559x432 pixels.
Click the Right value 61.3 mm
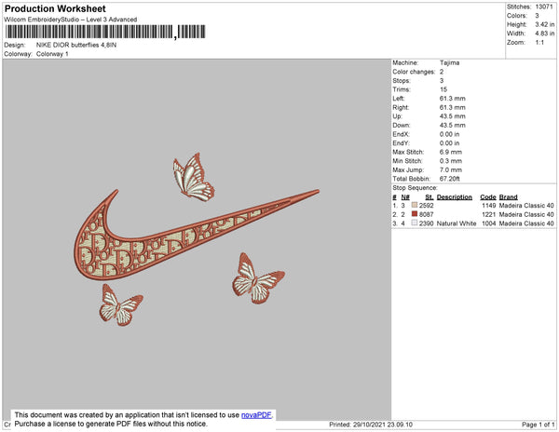click(453, 107)
